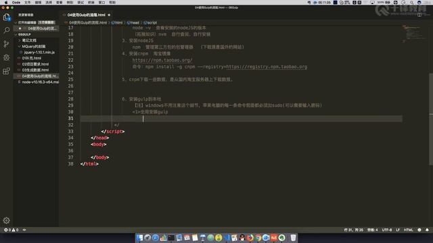Viewport: 433px width, 243px height.
Task: Open Visual Studio Code icon in the Dock
Action: pos(227,238)
